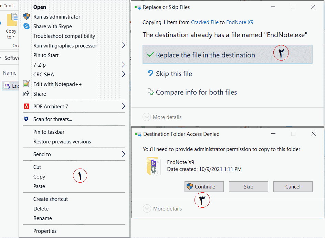Click the Continue button
This screenshot has height=238, width=325.
pos(204,187)
